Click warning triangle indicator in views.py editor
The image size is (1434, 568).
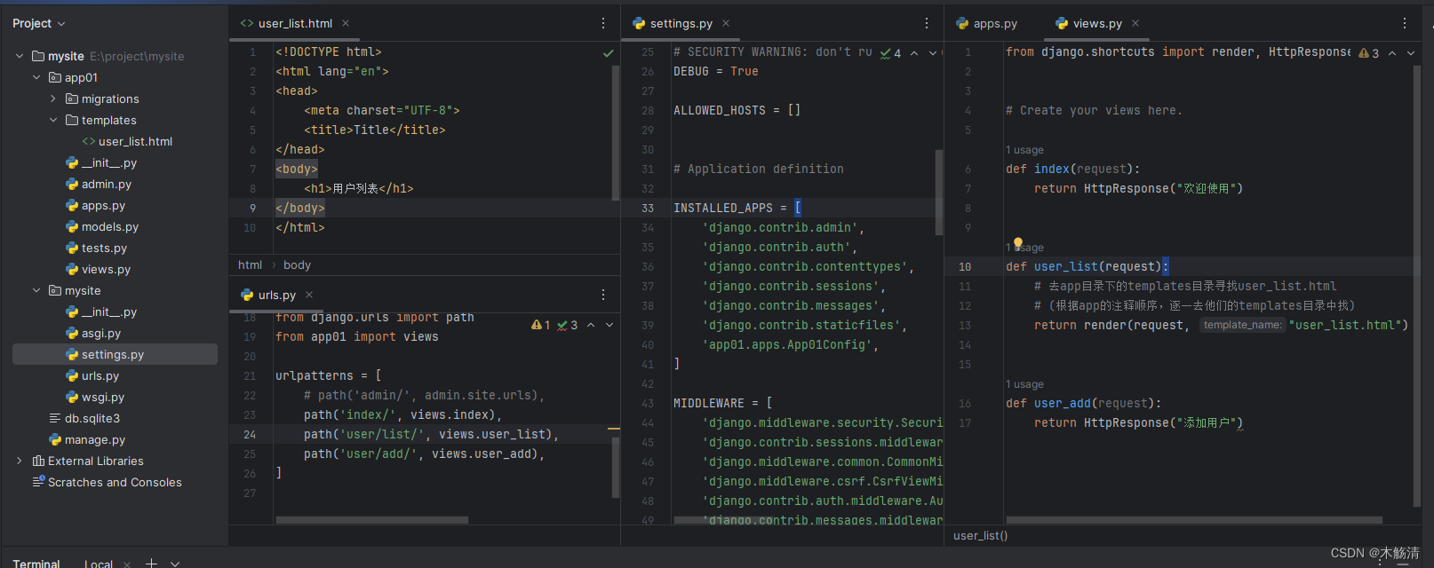coord(1364,53)
